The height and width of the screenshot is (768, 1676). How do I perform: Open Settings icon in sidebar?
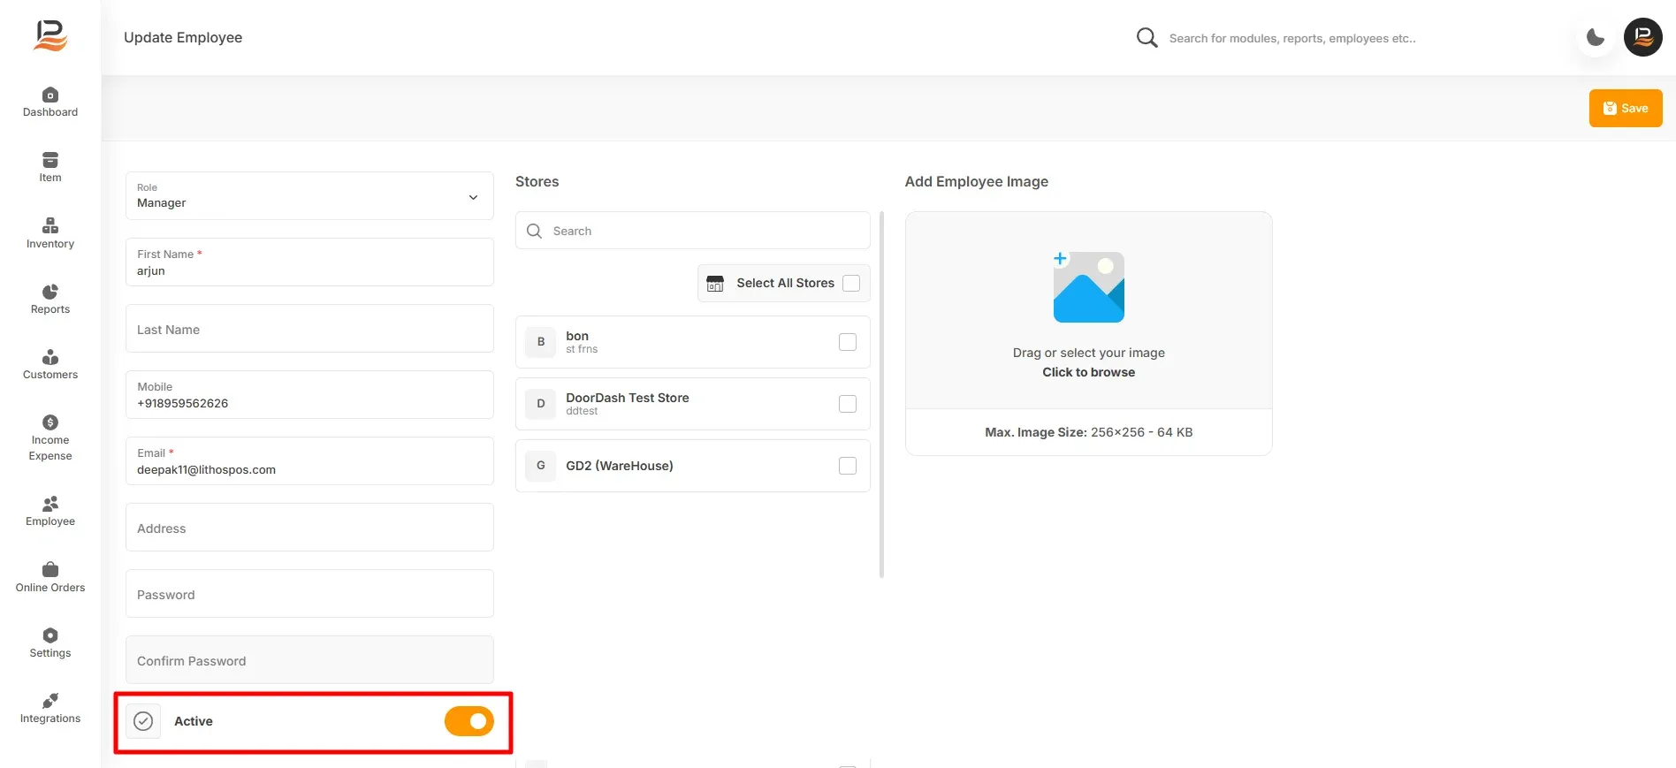(x=50, y=635)
